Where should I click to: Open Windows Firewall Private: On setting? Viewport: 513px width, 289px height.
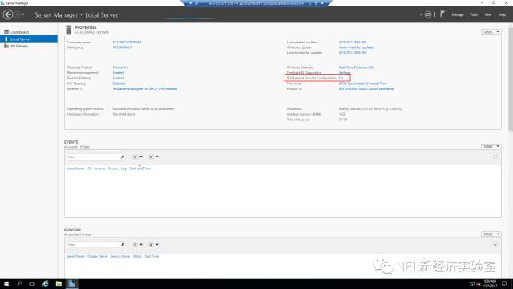120,67
